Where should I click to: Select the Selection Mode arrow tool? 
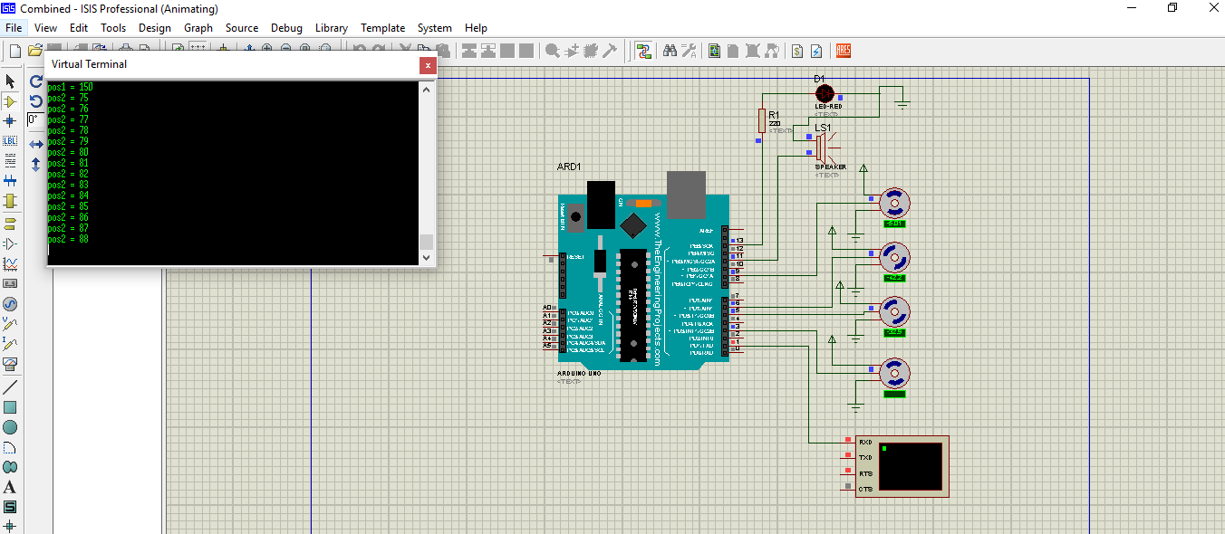[x=10, y=81]
